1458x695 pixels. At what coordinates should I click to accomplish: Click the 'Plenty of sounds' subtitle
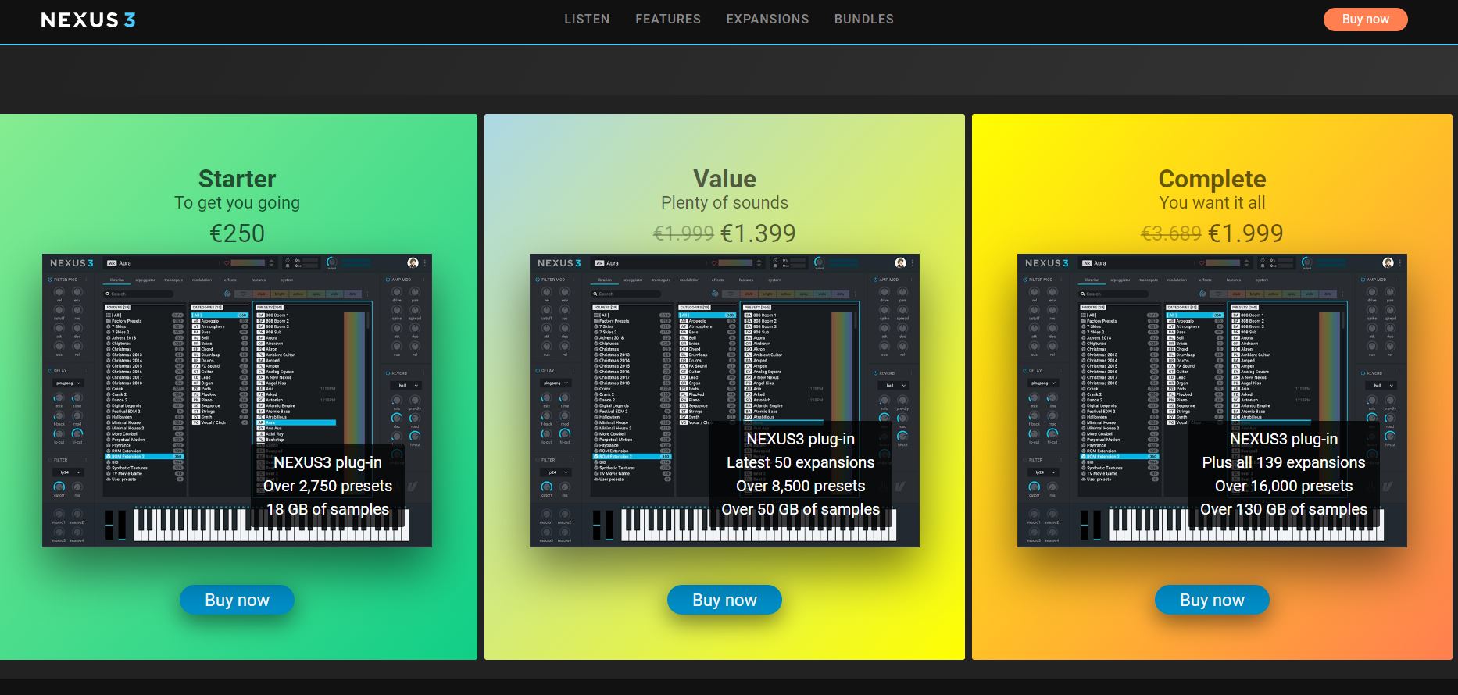(724, 203)
